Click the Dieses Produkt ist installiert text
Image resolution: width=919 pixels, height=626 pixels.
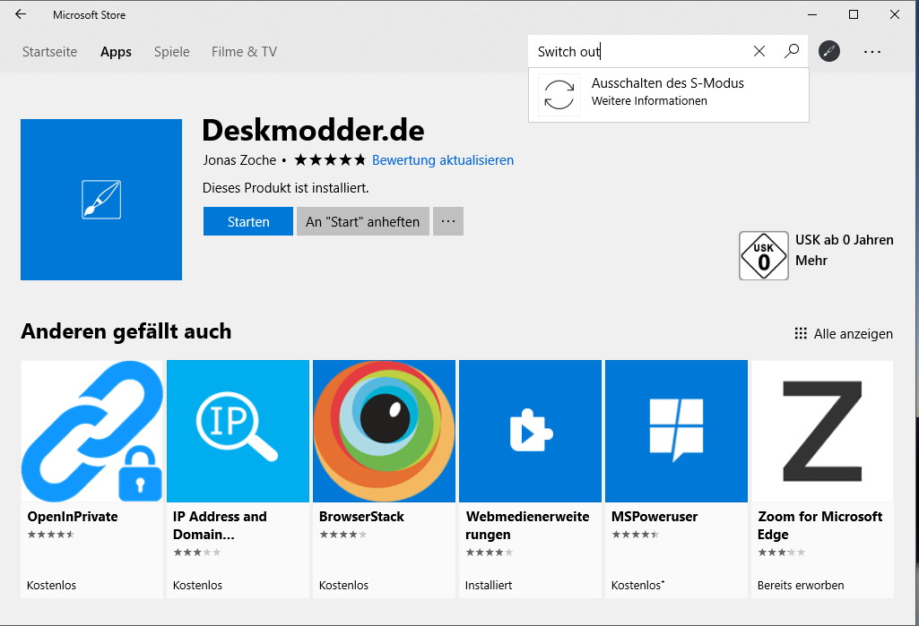pos(285,188)
